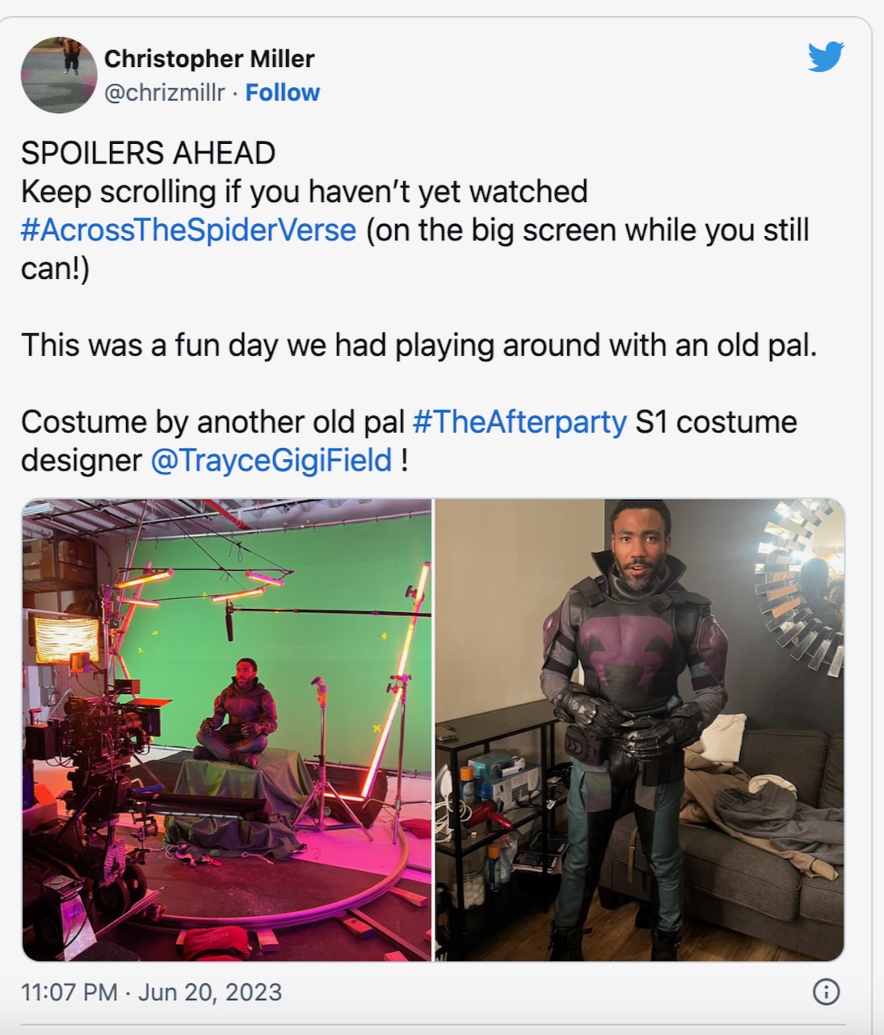Screen dimensions: 884x1035
Task: Click the Twitter bird logo icon
Action: point(826,57)
